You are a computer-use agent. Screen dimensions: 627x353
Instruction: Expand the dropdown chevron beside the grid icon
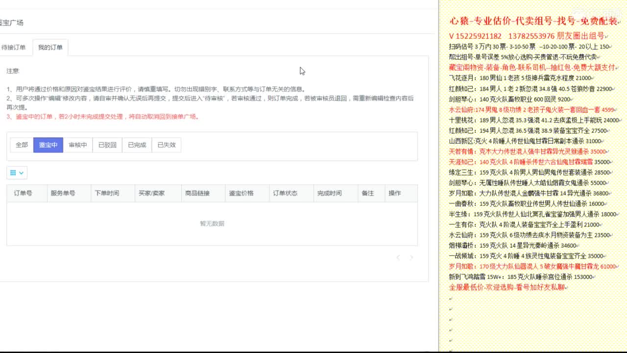(x=21, y=172)
